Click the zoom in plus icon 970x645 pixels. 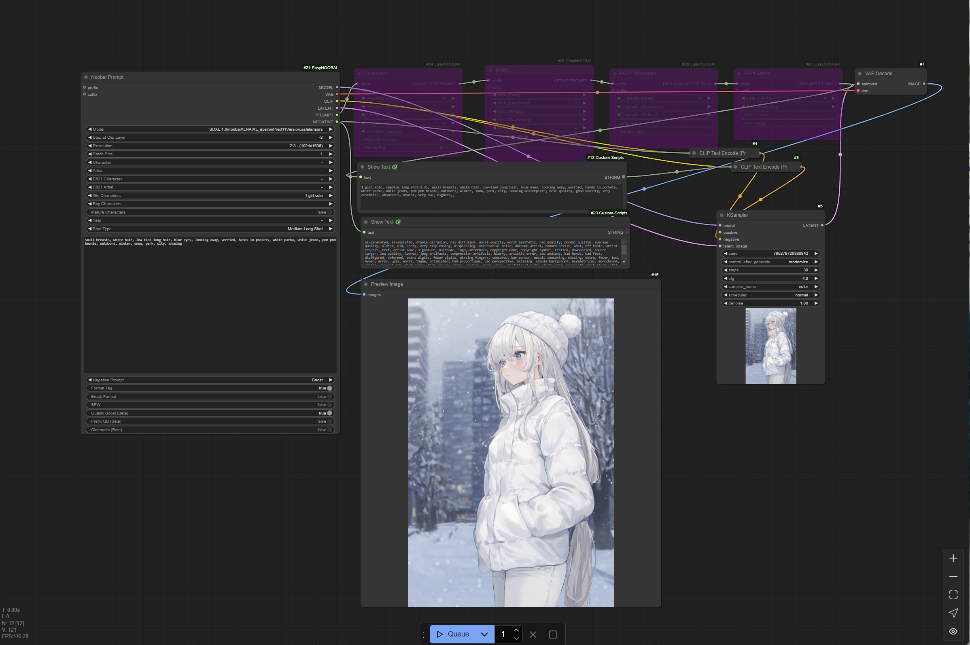953,558
